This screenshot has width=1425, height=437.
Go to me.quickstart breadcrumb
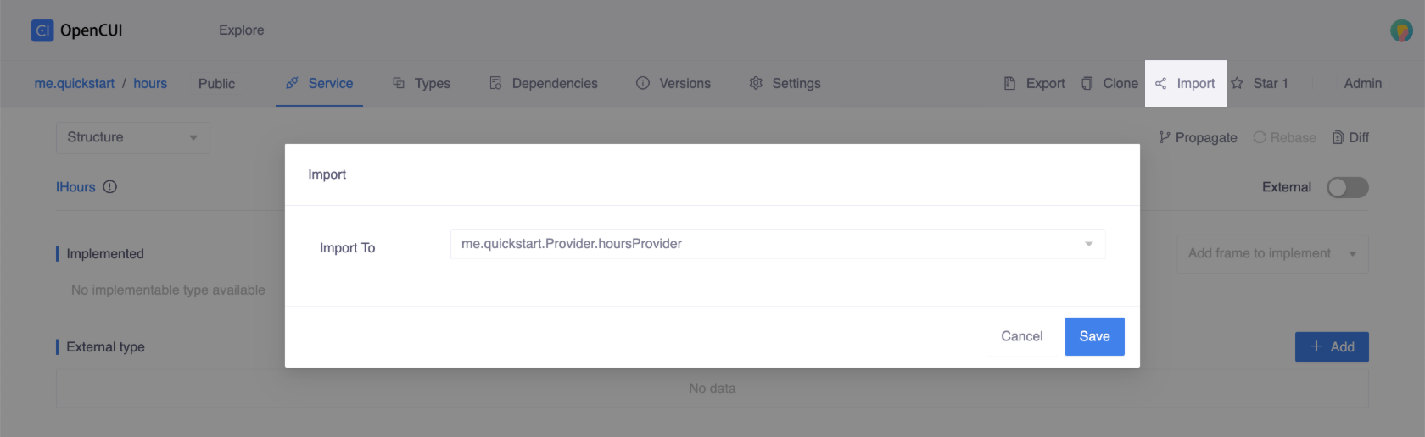coord(75,83)
